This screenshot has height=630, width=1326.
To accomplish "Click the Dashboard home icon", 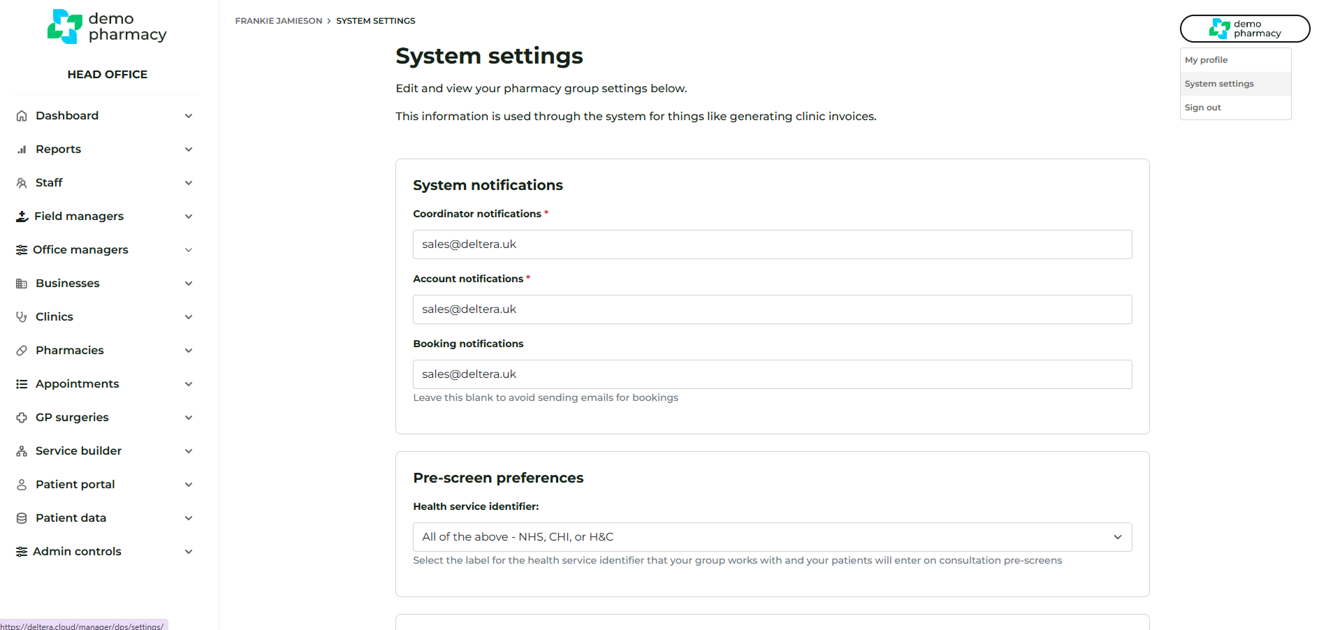I will (22, 116).
